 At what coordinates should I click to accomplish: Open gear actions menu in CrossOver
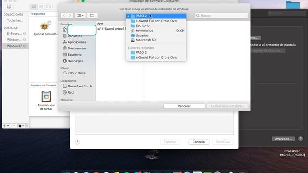21,126
